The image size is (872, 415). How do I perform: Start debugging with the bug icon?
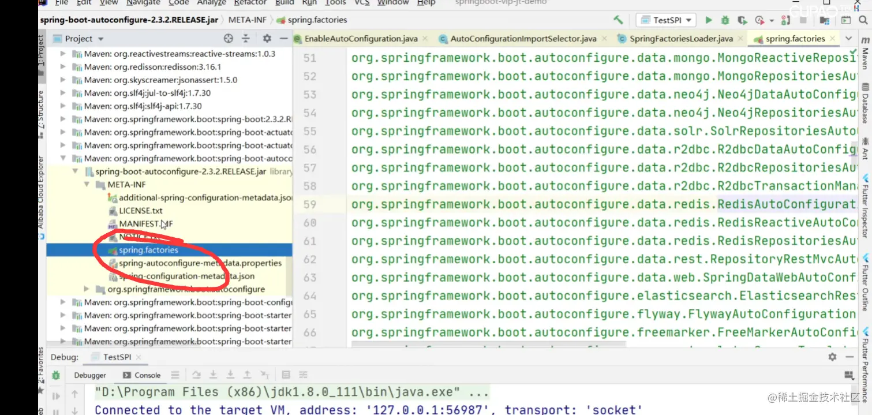click(x=725, y=20)
